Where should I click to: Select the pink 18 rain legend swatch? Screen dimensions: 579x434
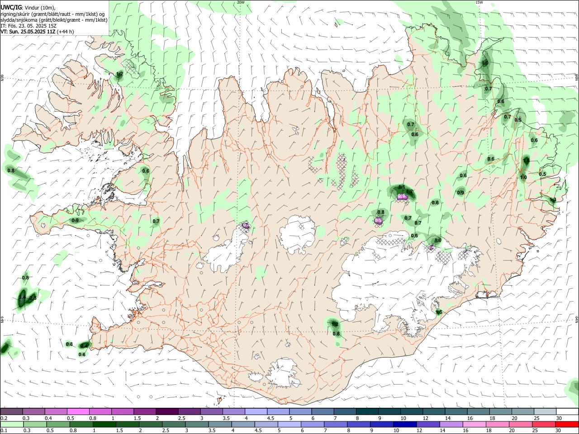[498, 424]
